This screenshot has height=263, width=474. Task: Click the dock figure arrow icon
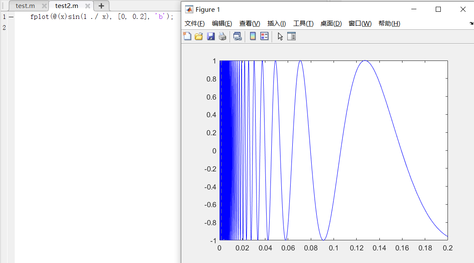471,23
